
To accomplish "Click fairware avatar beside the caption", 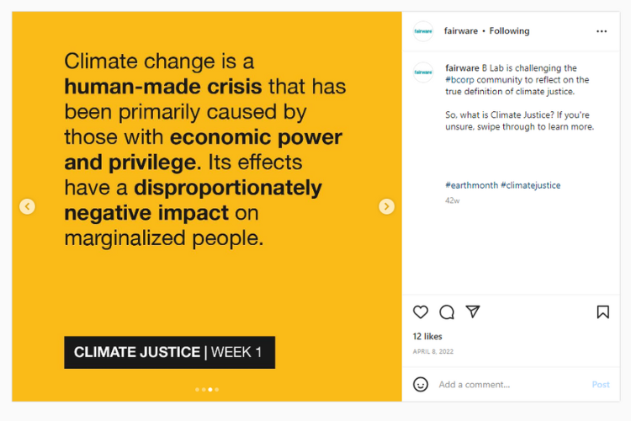I will click(423, 72).
